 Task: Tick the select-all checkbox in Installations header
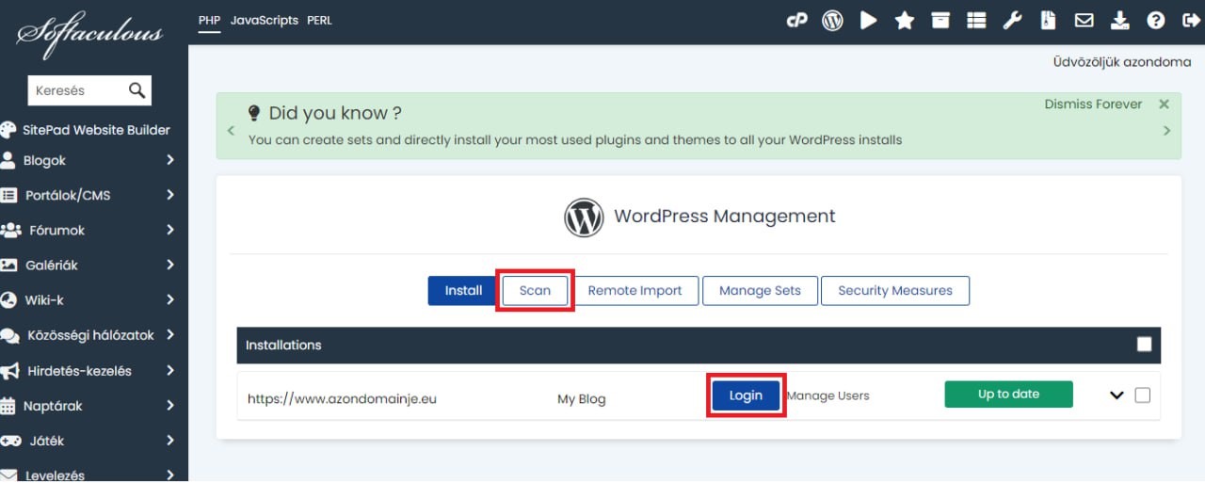[1144, 345]
